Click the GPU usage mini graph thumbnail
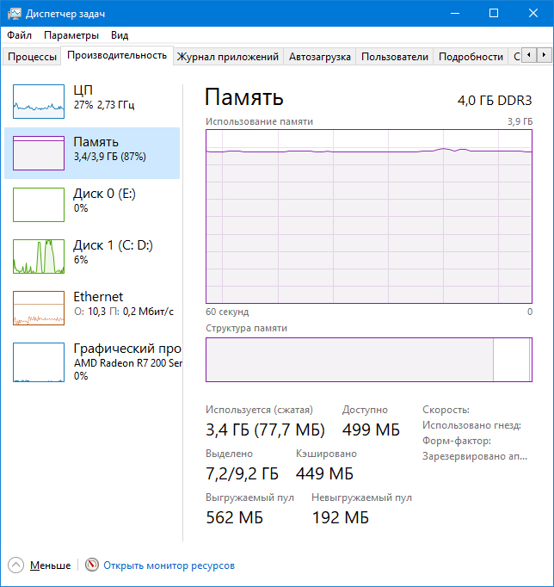The width and height of the screenshot is (554, 587). pos(39,362)
